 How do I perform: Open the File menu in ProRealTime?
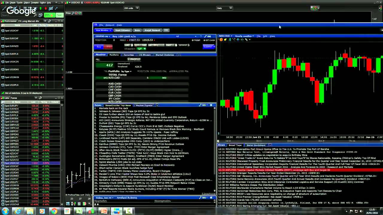point(7,3)
